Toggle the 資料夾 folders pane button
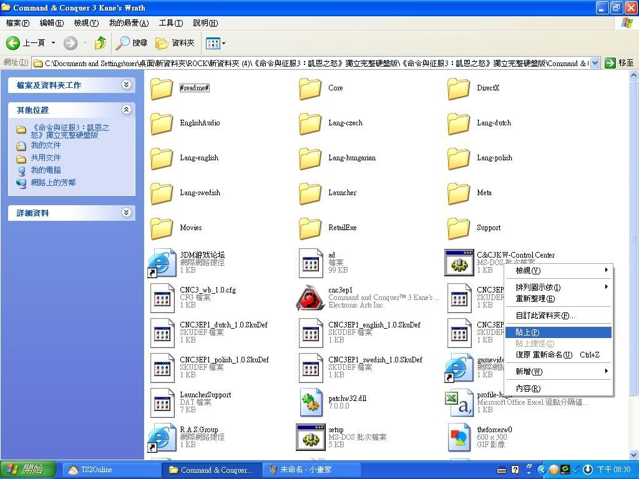The image size is (639, 479). (175, 43)
